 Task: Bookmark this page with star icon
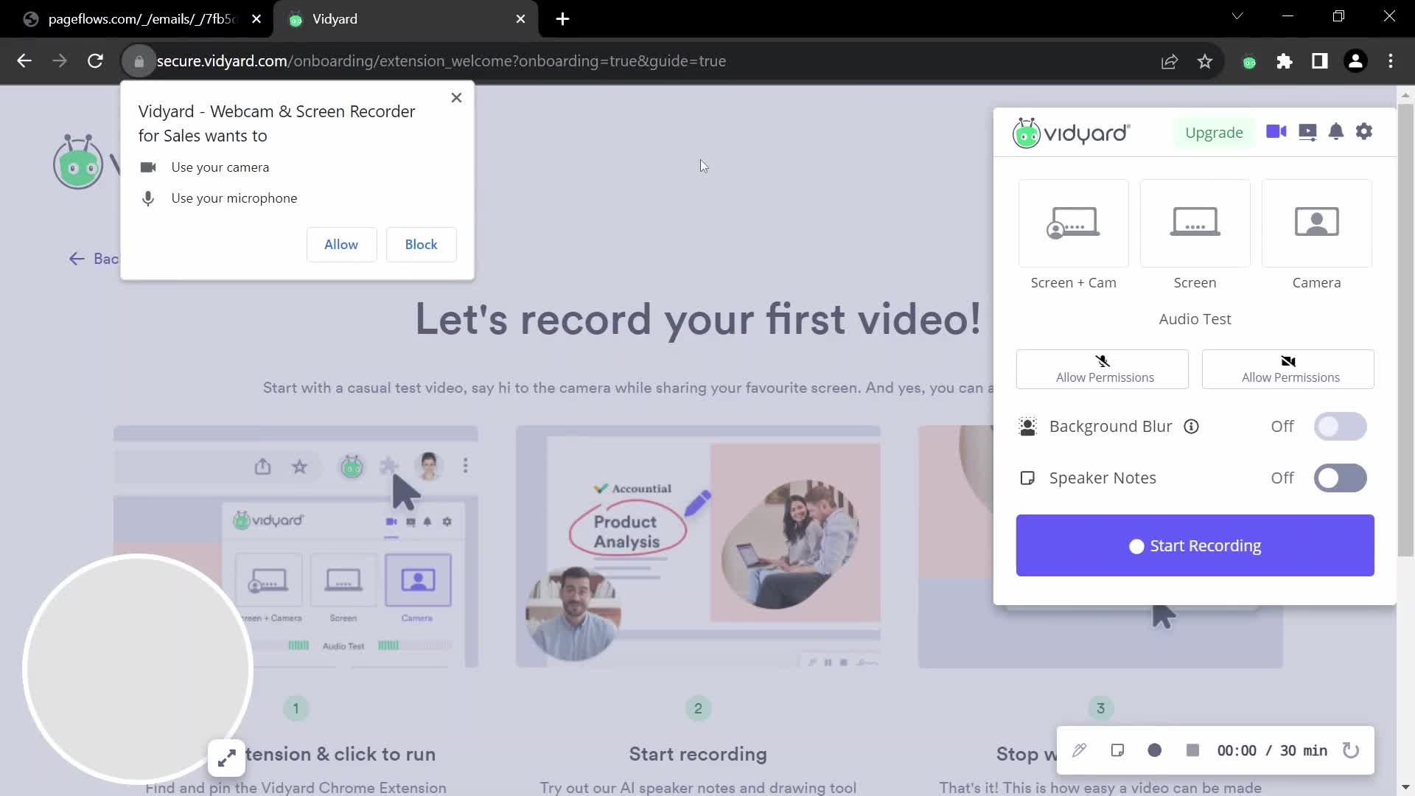pos(1205,61)
